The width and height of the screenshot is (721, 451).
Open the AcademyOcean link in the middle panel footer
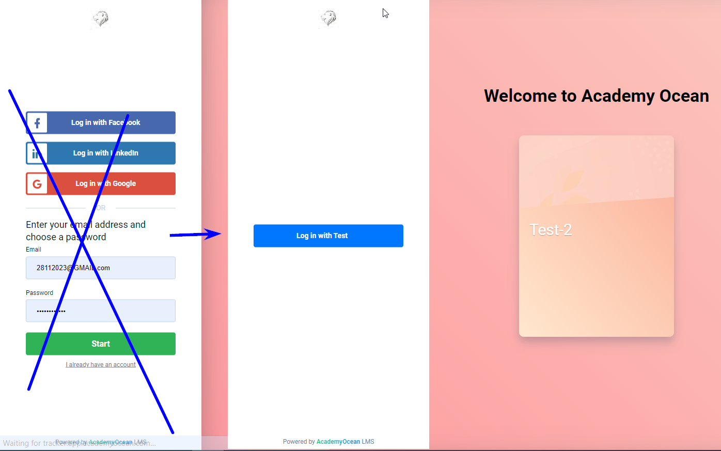coord(338,442)
